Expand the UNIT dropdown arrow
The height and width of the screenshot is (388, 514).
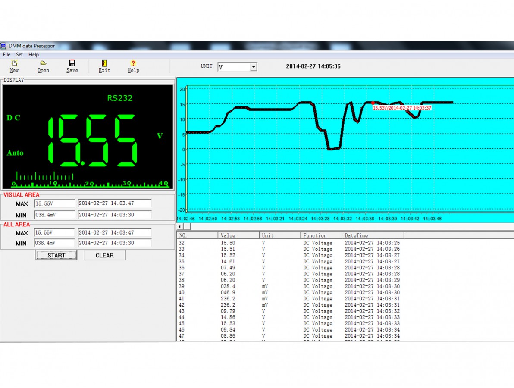point(254,67)
